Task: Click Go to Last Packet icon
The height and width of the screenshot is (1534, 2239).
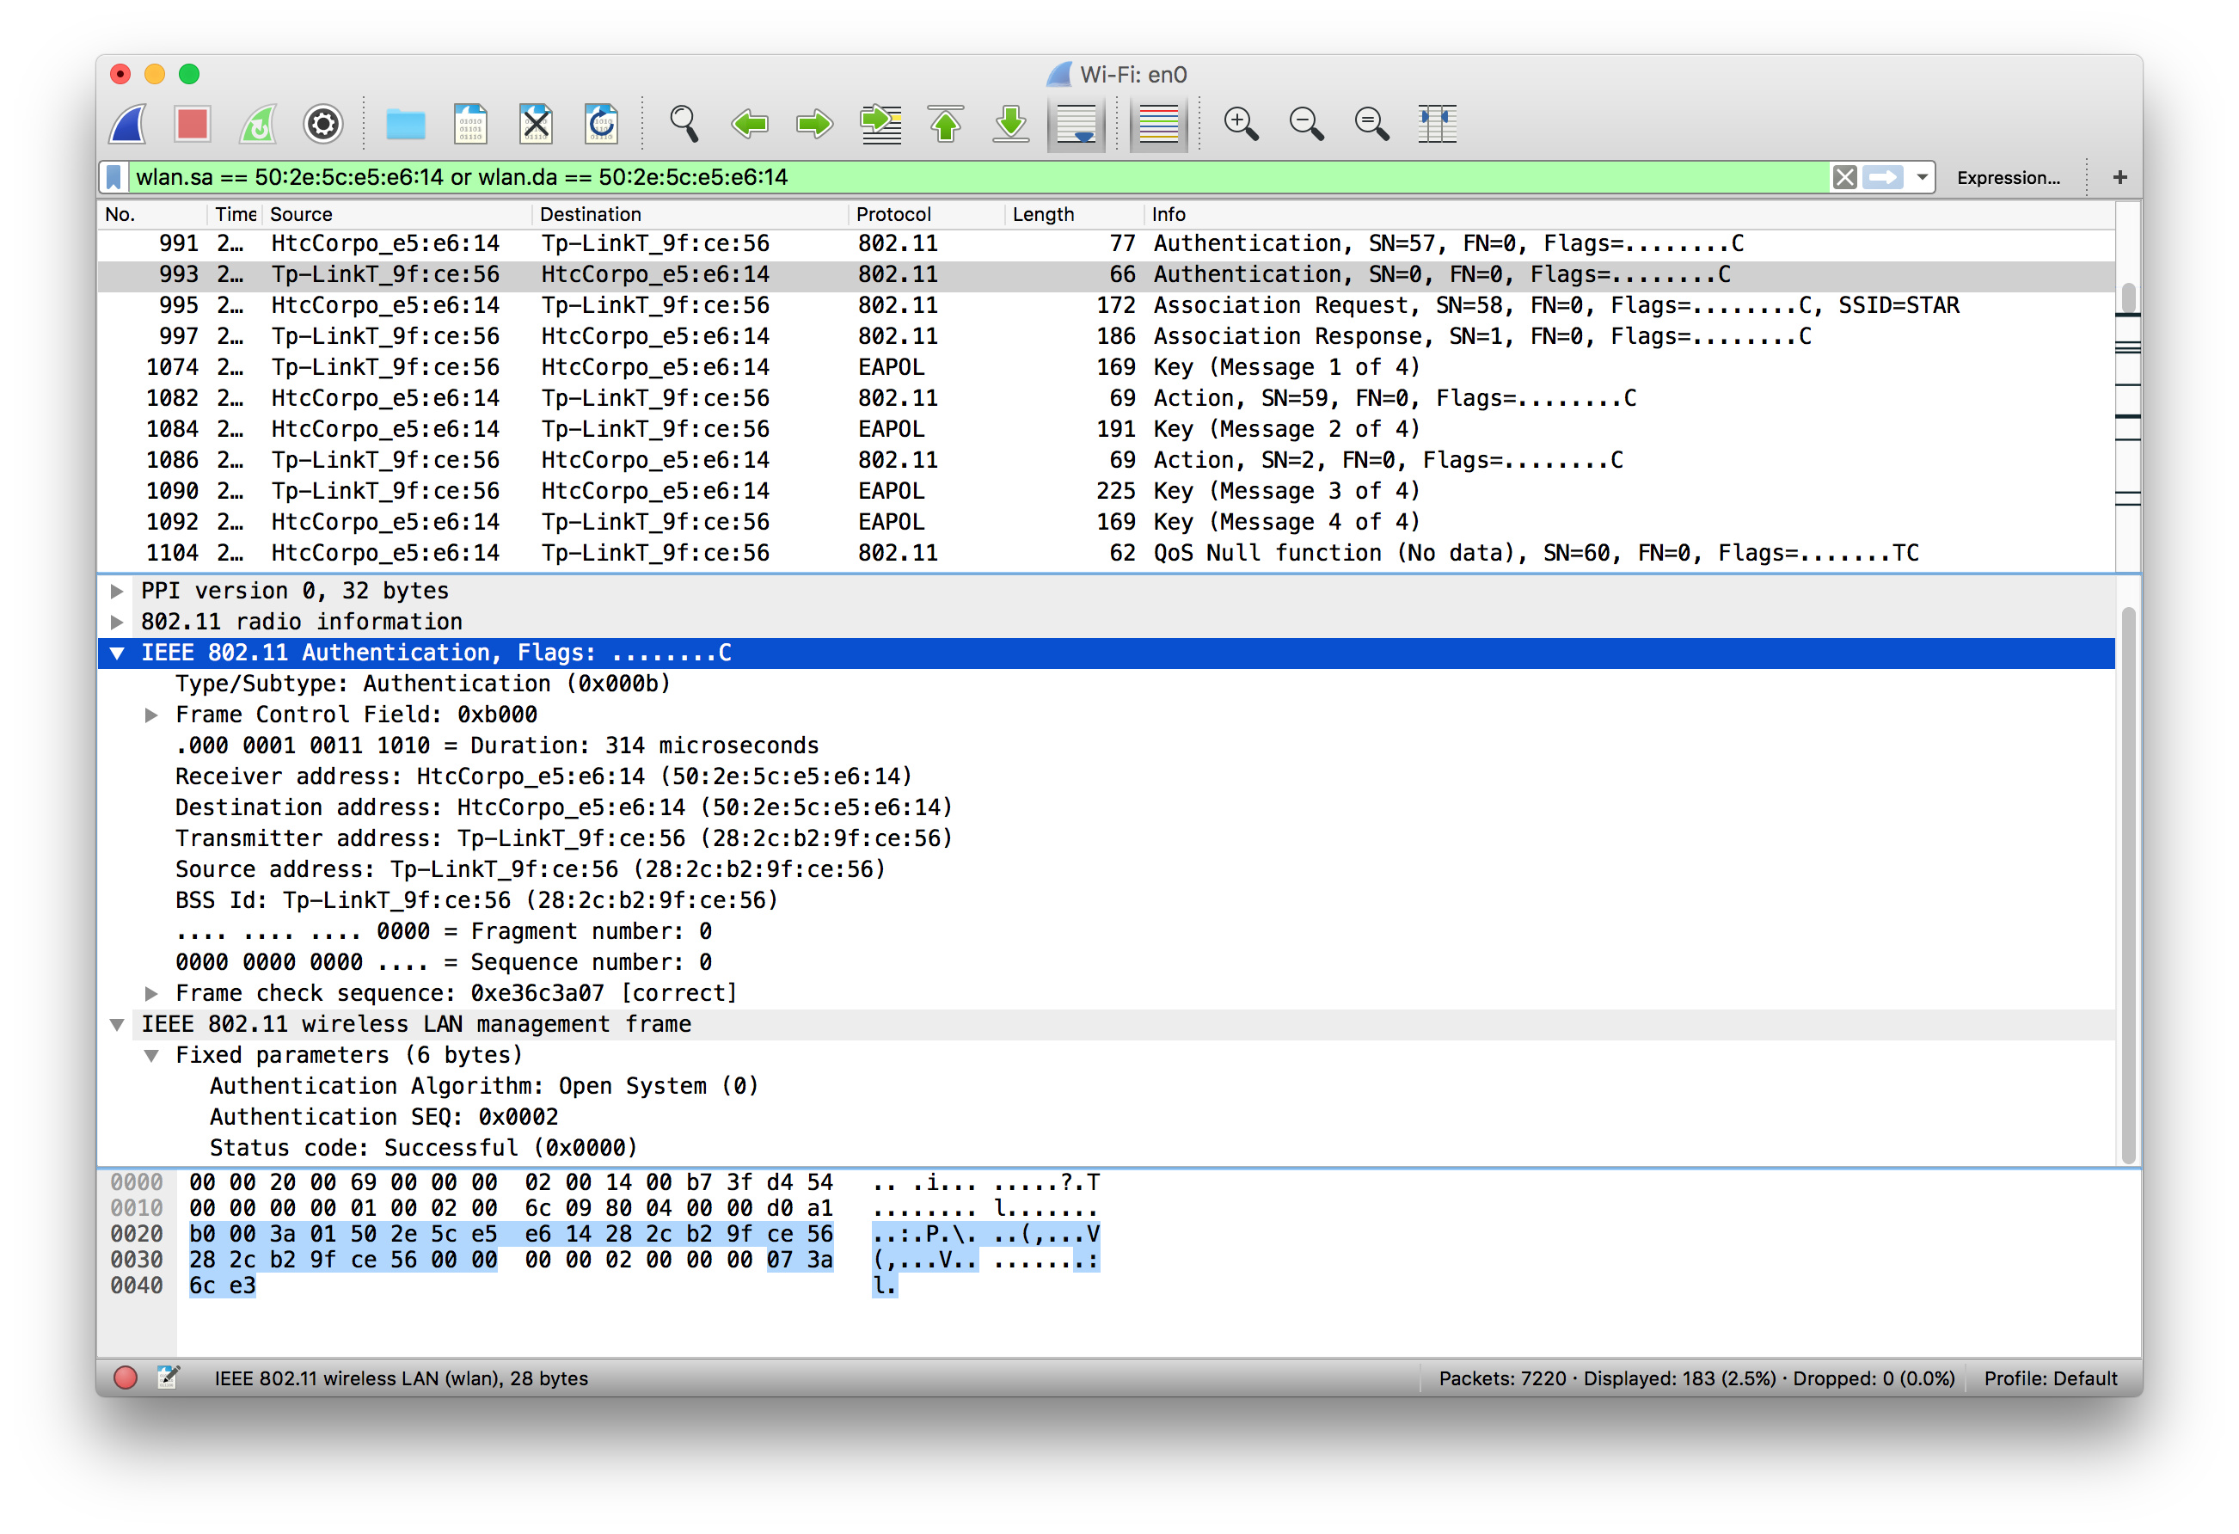Action: 1010,125
